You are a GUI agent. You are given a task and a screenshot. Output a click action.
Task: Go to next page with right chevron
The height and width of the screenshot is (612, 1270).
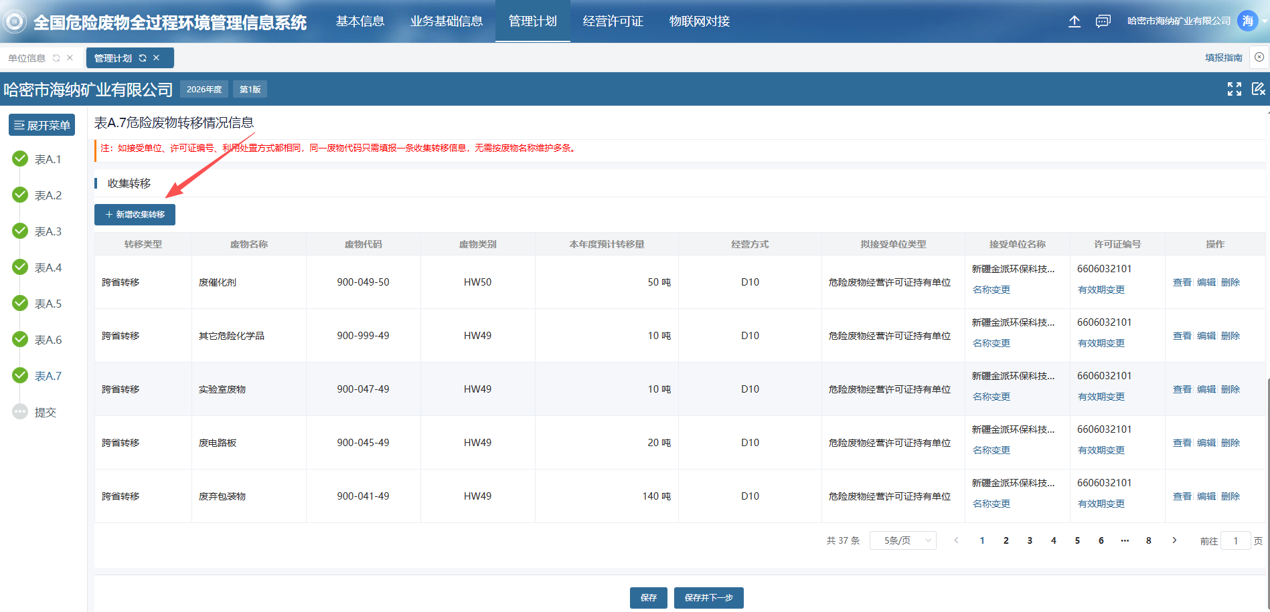click(x=1174, y=540)
